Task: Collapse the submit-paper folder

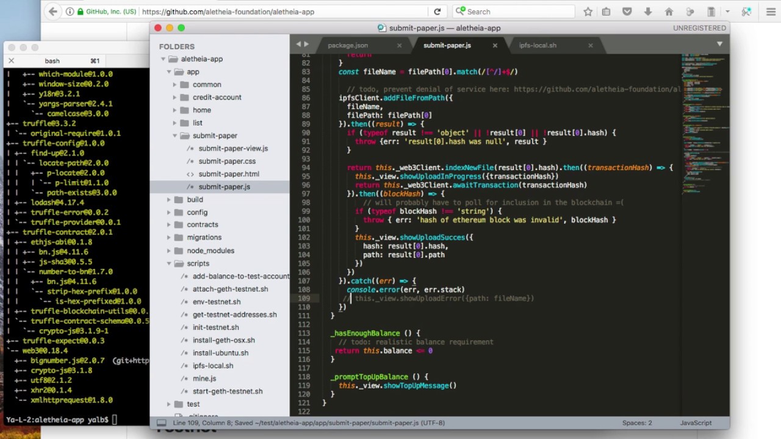Action: (x=175, y=136)
